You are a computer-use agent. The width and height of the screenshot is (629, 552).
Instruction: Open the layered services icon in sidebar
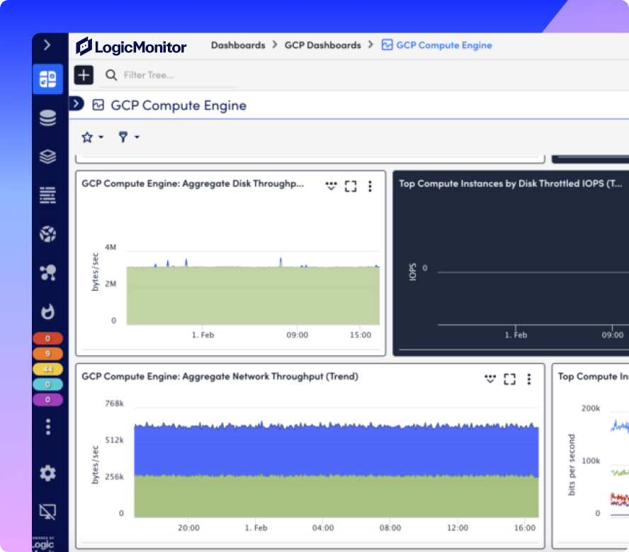tap(47, 156)
